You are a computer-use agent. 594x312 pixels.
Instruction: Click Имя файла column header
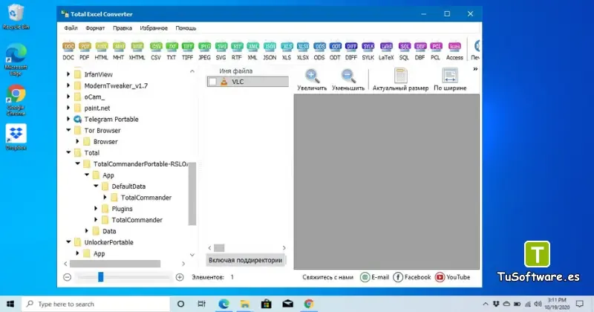(235, 71)
